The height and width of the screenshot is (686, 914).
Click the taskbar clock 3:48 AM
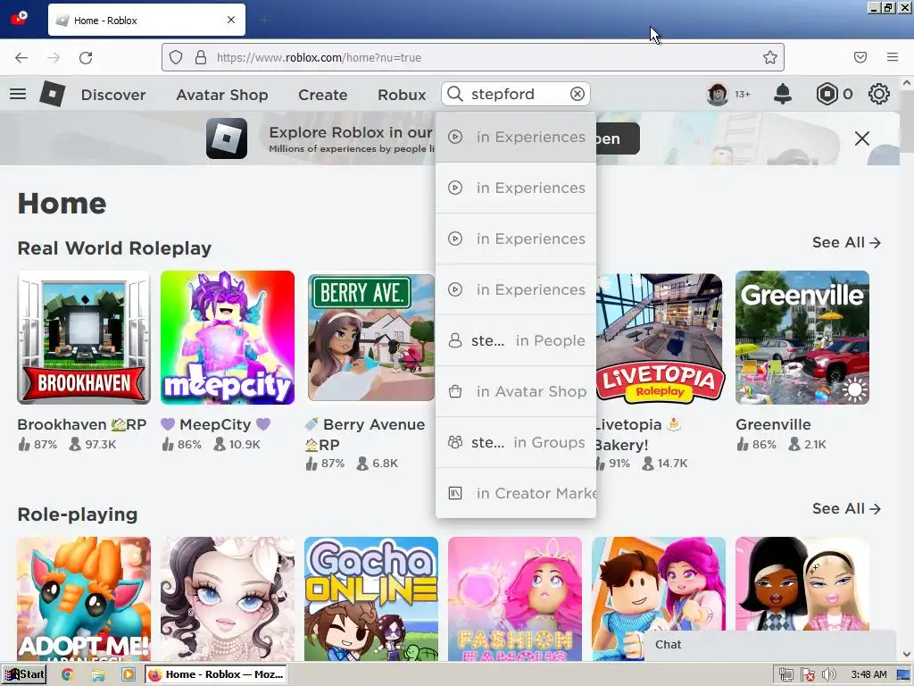point(868,674)
